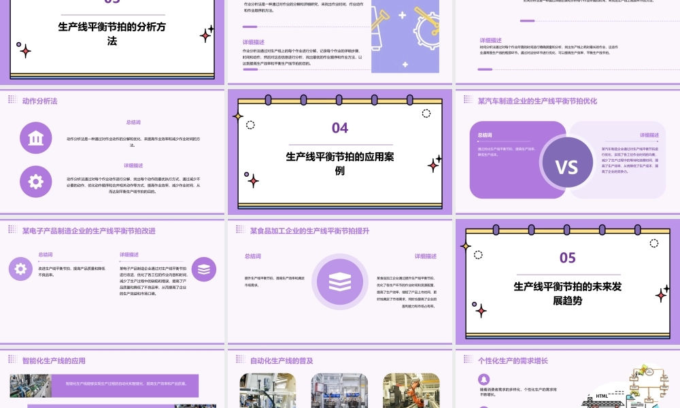Click the dotted grid icon beside 动作分析法 title
Viewport: 680px width, 408px height.
[x=12, y=100]
